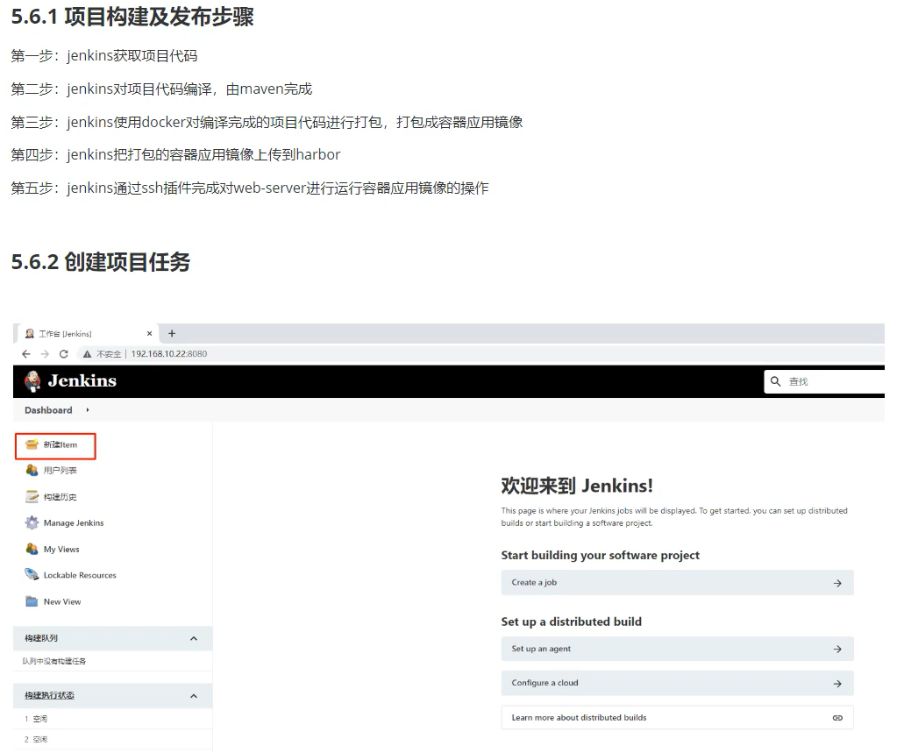Screen dimensions: 904x753
Task: Click Start building your software project heading
Action: (600, 555)
